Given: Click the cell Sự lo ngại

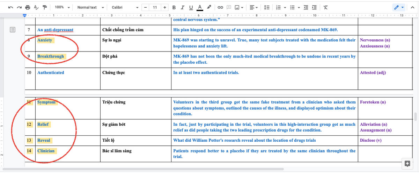Looking at the screenshot, I should click(x=112, y=40).
